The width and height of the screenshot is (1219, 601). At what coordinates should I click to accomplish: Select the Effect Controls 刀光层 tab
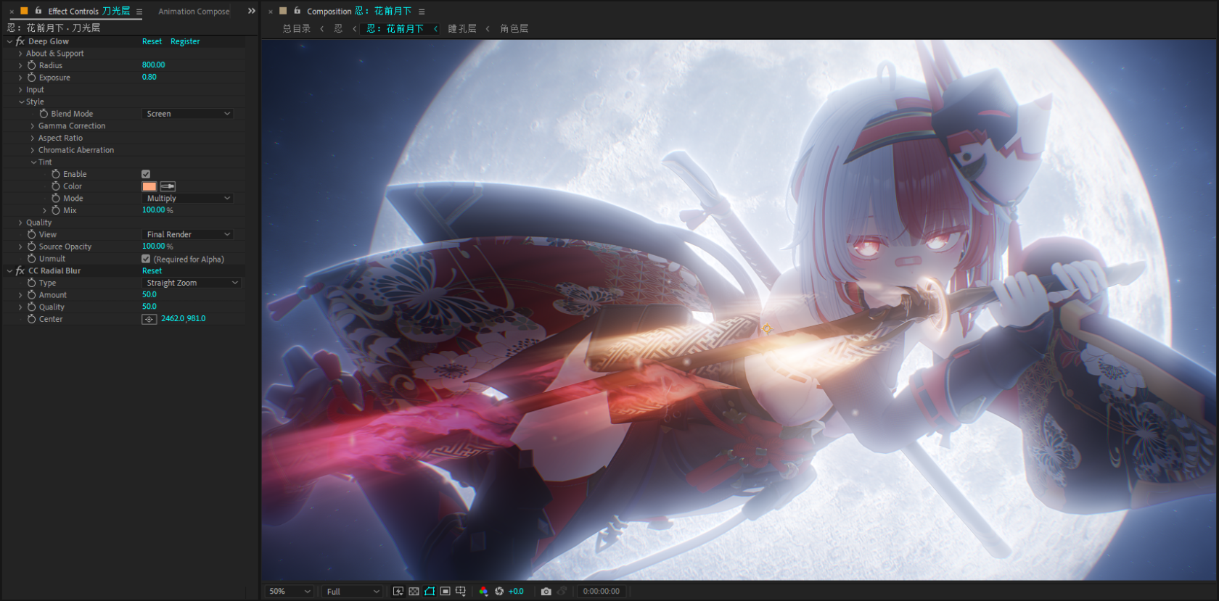point(89,12)
